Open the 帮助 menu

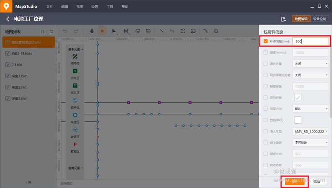coord(125,7)
